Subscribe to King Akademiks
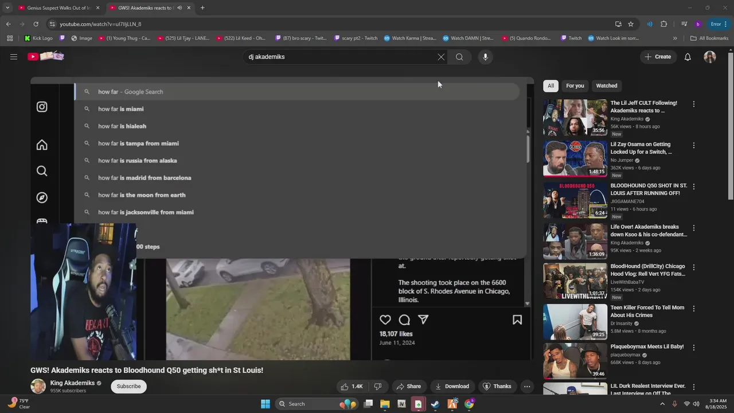Image resolution: width=734 pixels, height=413 pixels. click(128, 387)
